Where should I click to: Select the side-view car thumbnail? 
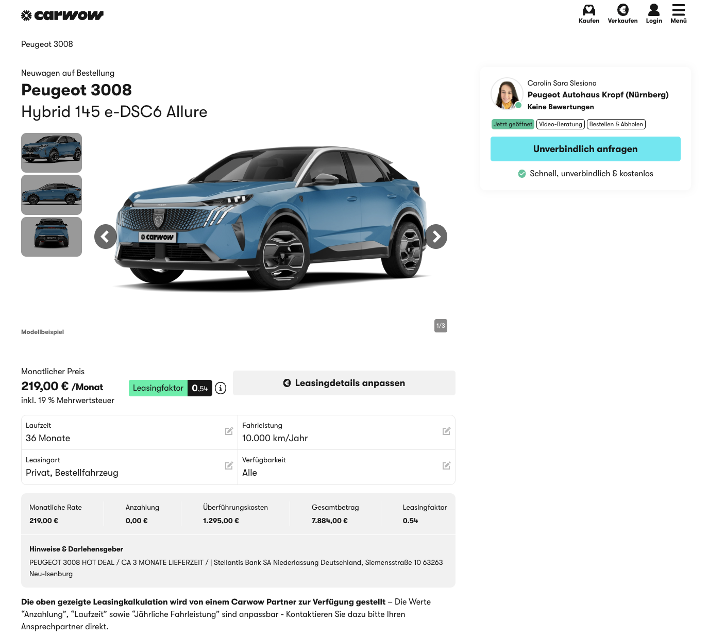click(x=52, y=195)
